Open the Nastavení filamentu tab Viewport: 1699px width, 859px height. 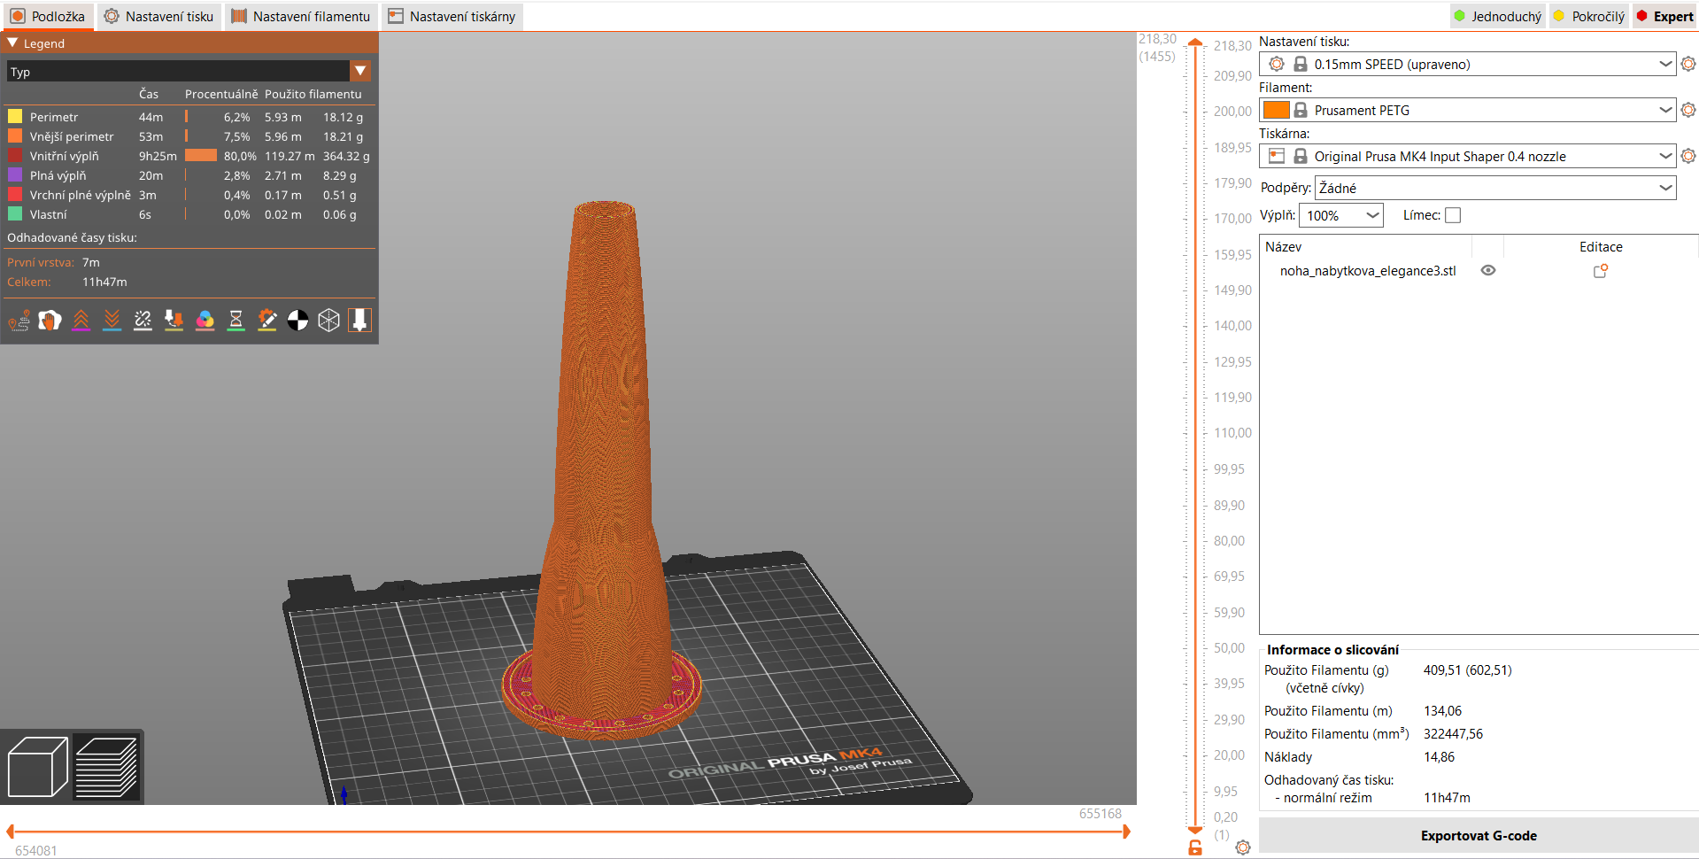(301, 16)
